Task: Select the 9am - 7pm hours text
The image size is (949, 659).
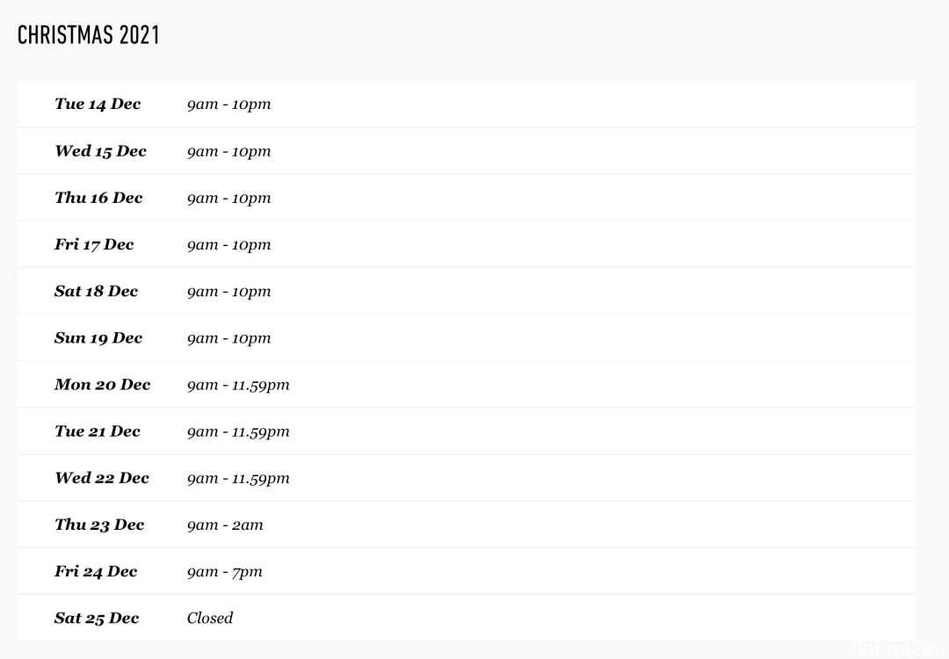Action: pyautogui.click(x=225, y=572)
